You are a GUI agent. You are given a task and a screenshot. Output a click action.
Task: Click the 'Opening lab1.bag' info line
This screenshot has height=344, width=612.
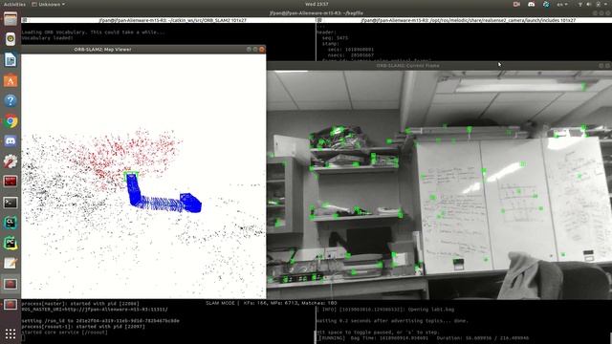coord(385,310)
